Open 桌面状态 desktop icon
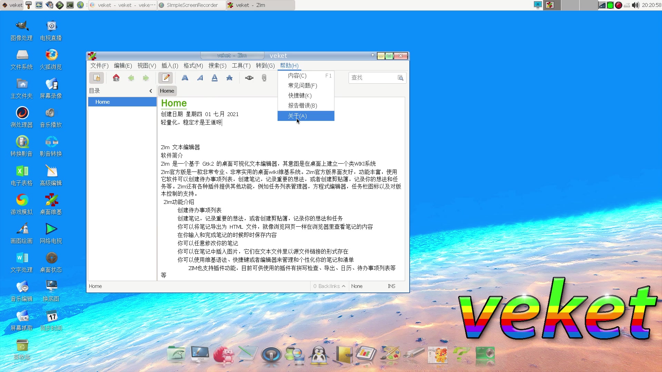Viewport: 662px width, 372px height. 51,262
